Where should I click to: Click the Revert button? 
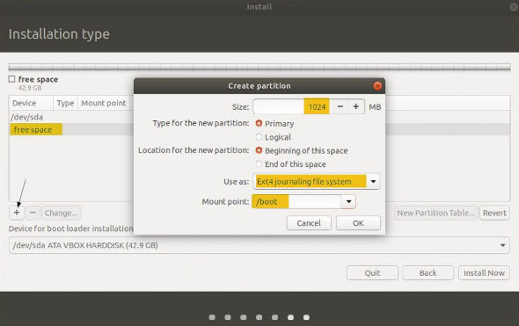pyautogui.click(x=494, y=213)
